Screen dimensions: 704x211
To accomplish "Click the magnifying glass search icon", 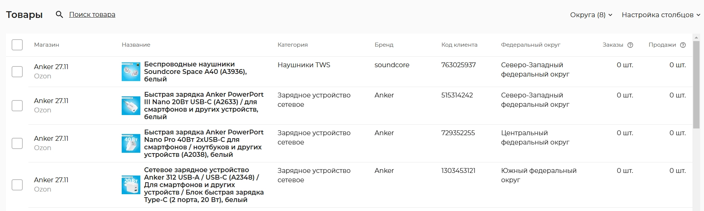I will pyautogui.click(x=59, y=15).
